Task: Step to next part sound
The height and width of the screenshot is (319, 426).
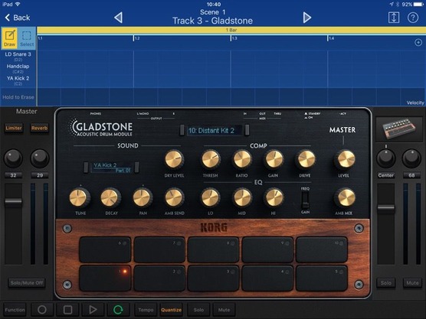Action: click(137, 168)
